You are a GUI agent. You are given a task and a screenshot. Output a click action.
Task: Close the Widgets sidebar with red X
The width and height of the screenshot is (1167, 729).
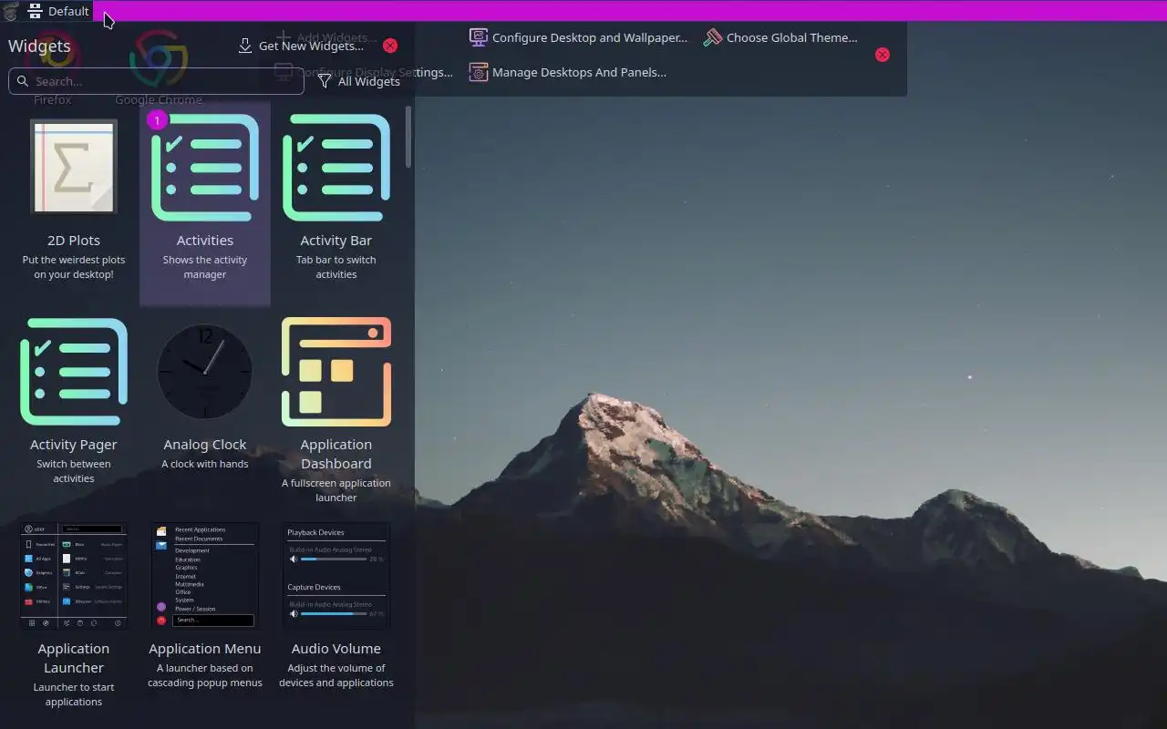[390, 46]
